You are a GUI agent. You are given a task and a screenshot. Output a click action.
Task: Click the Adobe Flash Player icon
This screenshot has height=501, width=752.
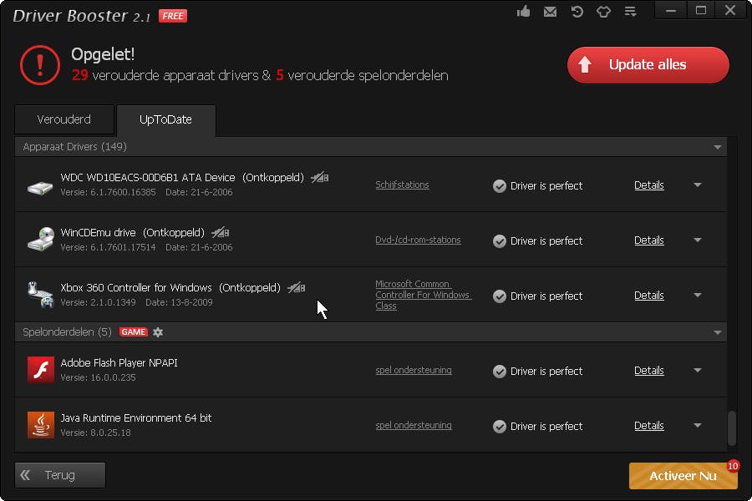[41, 370]
